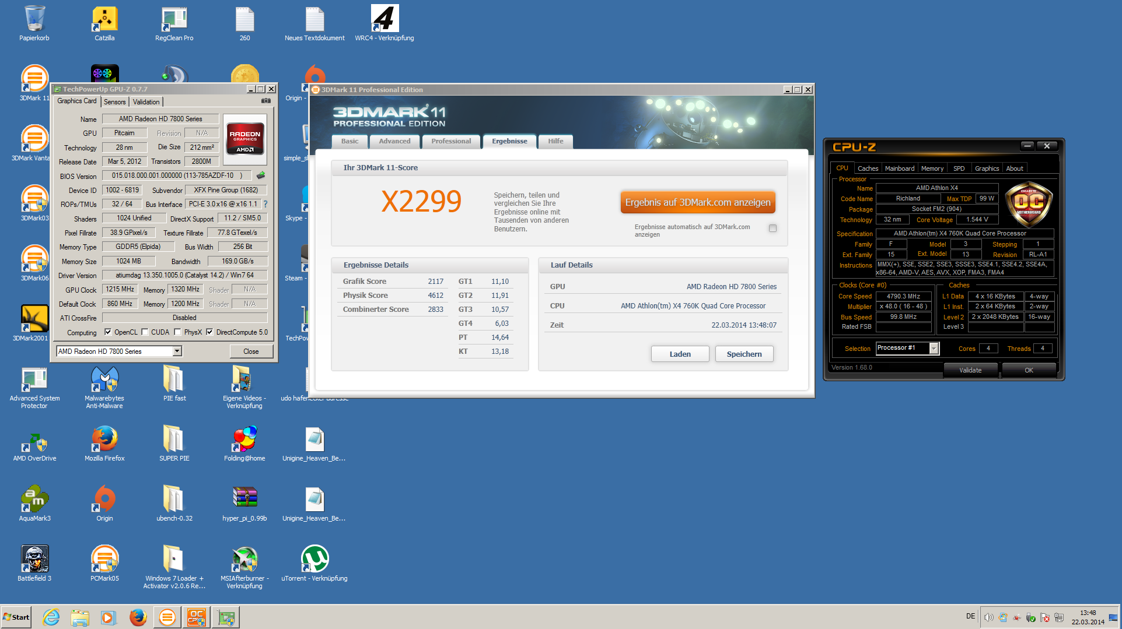Open the Advanced tab in 3DMark 11
This screenshot has height=629, width=1122.
394,141
